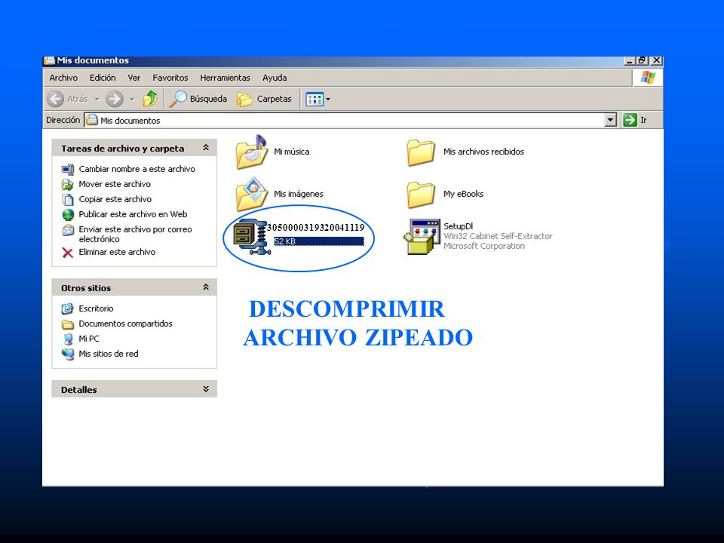Expand the Dirección address bar dropdown
Viewport: 724px width, 543px height.
click(x=610, y=120)
